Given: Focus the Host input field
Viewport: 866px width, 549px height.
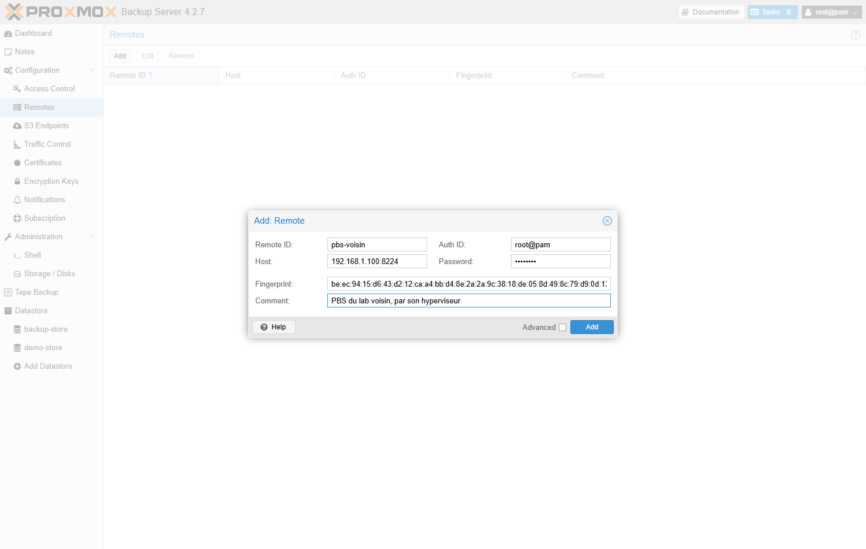Looking at the screenshot, I should coord(377,261).
